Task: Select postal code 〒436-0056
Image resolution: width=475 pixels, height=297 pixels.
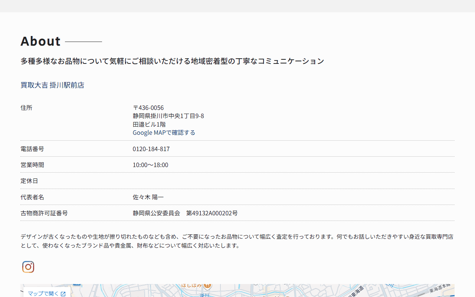Action: 148,108
